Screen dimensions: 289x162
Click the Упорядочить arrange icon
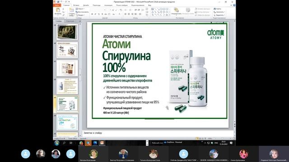click(x=176, y=10)
